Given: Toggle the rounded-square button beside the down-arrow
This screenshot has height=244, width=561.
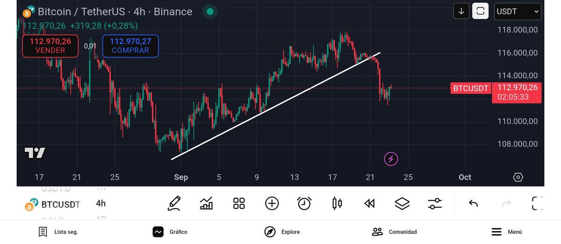Looking at the screenshot, I should tap(480, 11).
